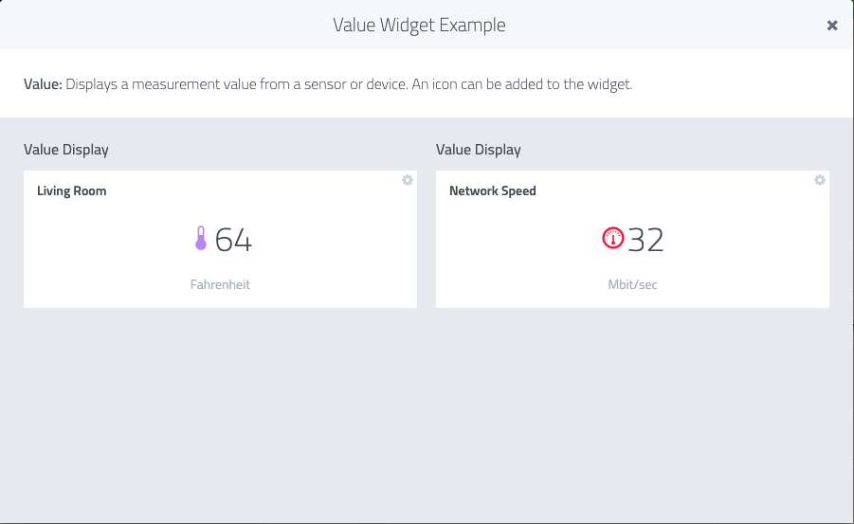Click the widget description sentence text
The height and width of the screenshot is (524, 854).
(349, 84)
